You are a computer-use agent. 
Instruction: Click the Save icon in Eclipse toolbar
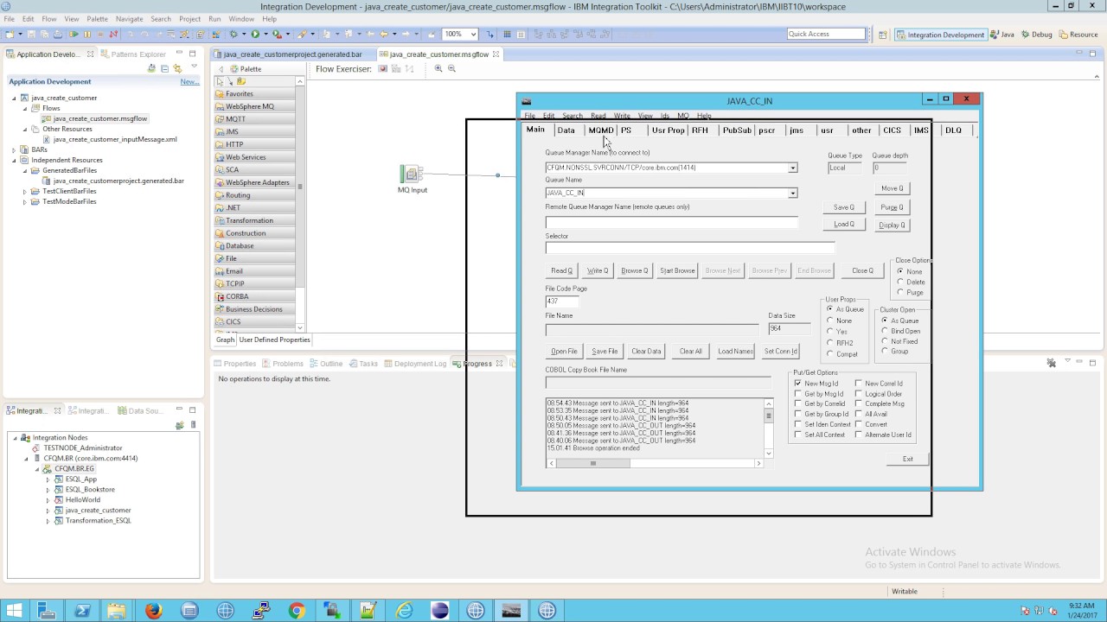click(x=32, y=35)
